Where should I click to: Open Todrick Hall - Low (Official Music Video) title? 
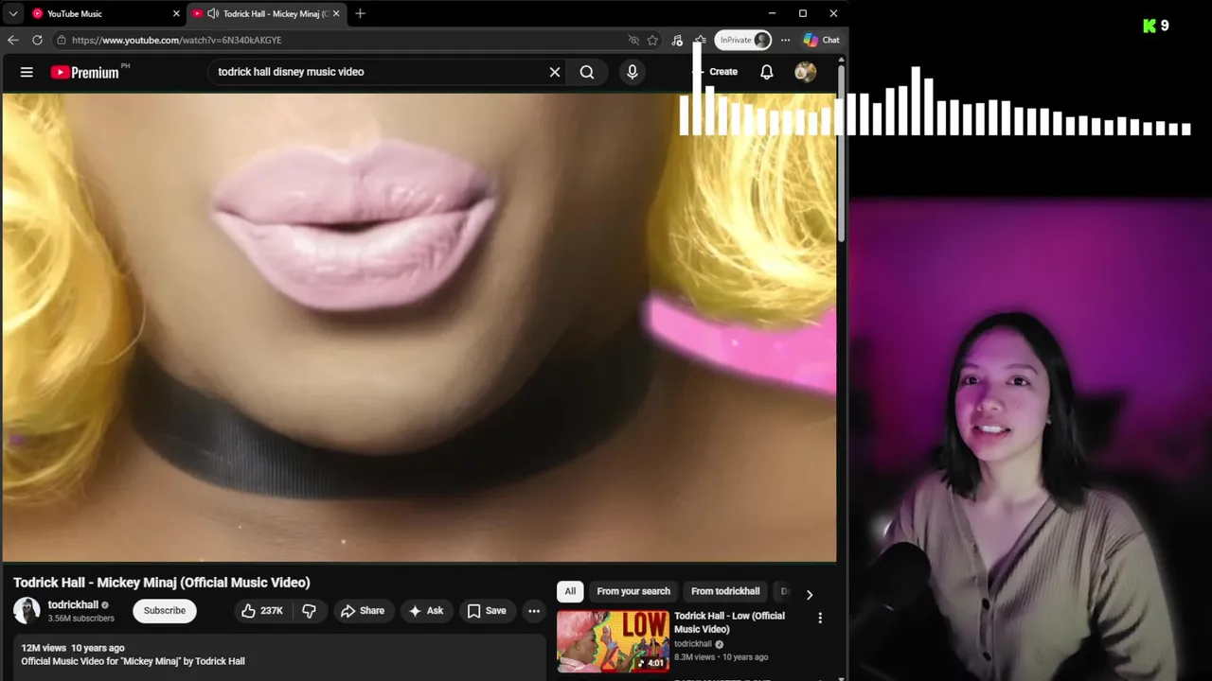coord(729,622)
